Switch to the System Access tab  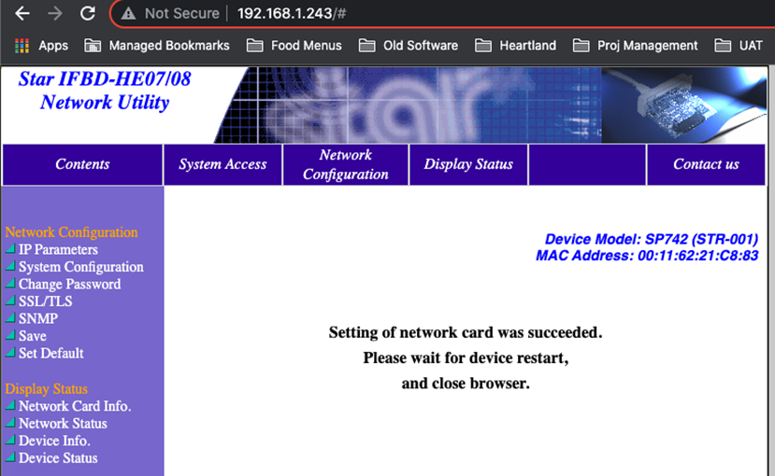point(222,164)
